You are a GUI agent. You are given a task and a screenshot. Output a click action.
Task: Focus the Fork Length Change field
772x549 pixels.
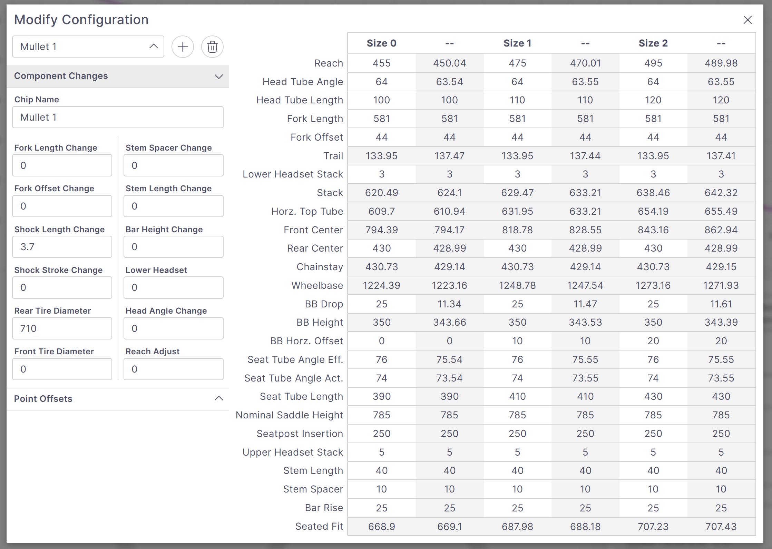click(x=62, y=165)
